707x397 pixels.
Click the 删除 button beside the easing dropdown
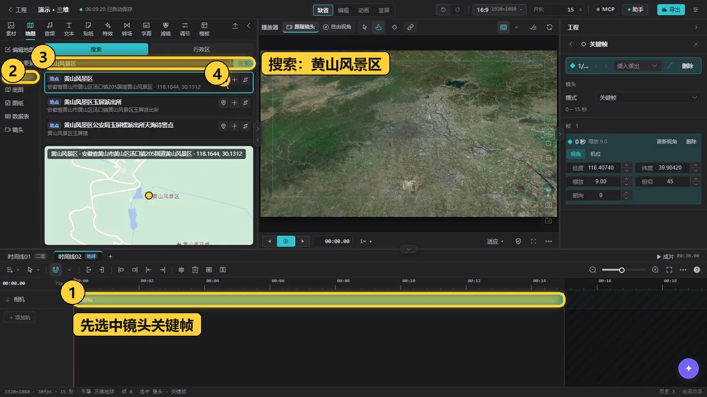(x=688, y=66)
